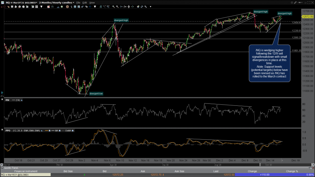Click the undo arrow icon
The image size is (315, 177).
click(83, 7)
